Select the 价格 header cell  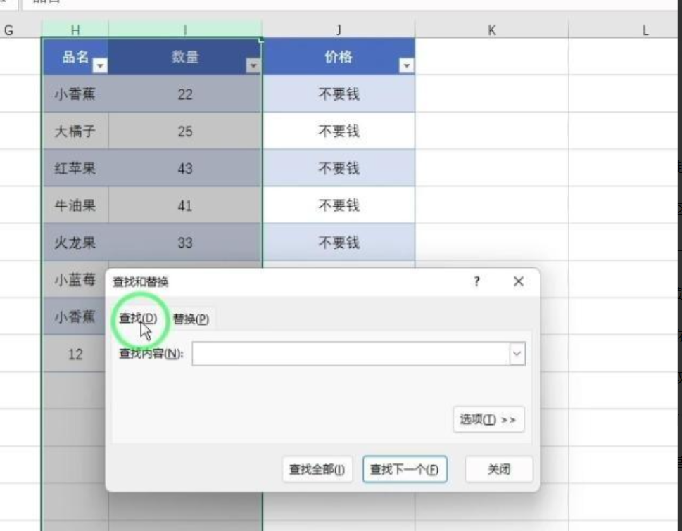(x=339, y=56)
